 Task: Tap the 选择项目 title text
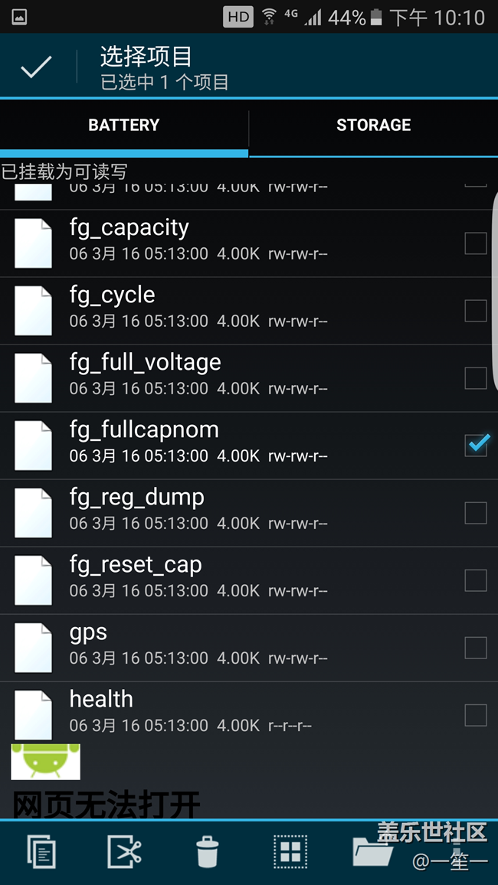point(146,57)
